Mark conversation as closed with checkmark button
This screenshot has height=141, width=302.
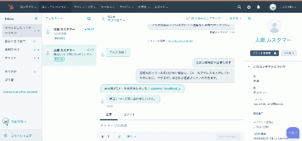(203, 18)
